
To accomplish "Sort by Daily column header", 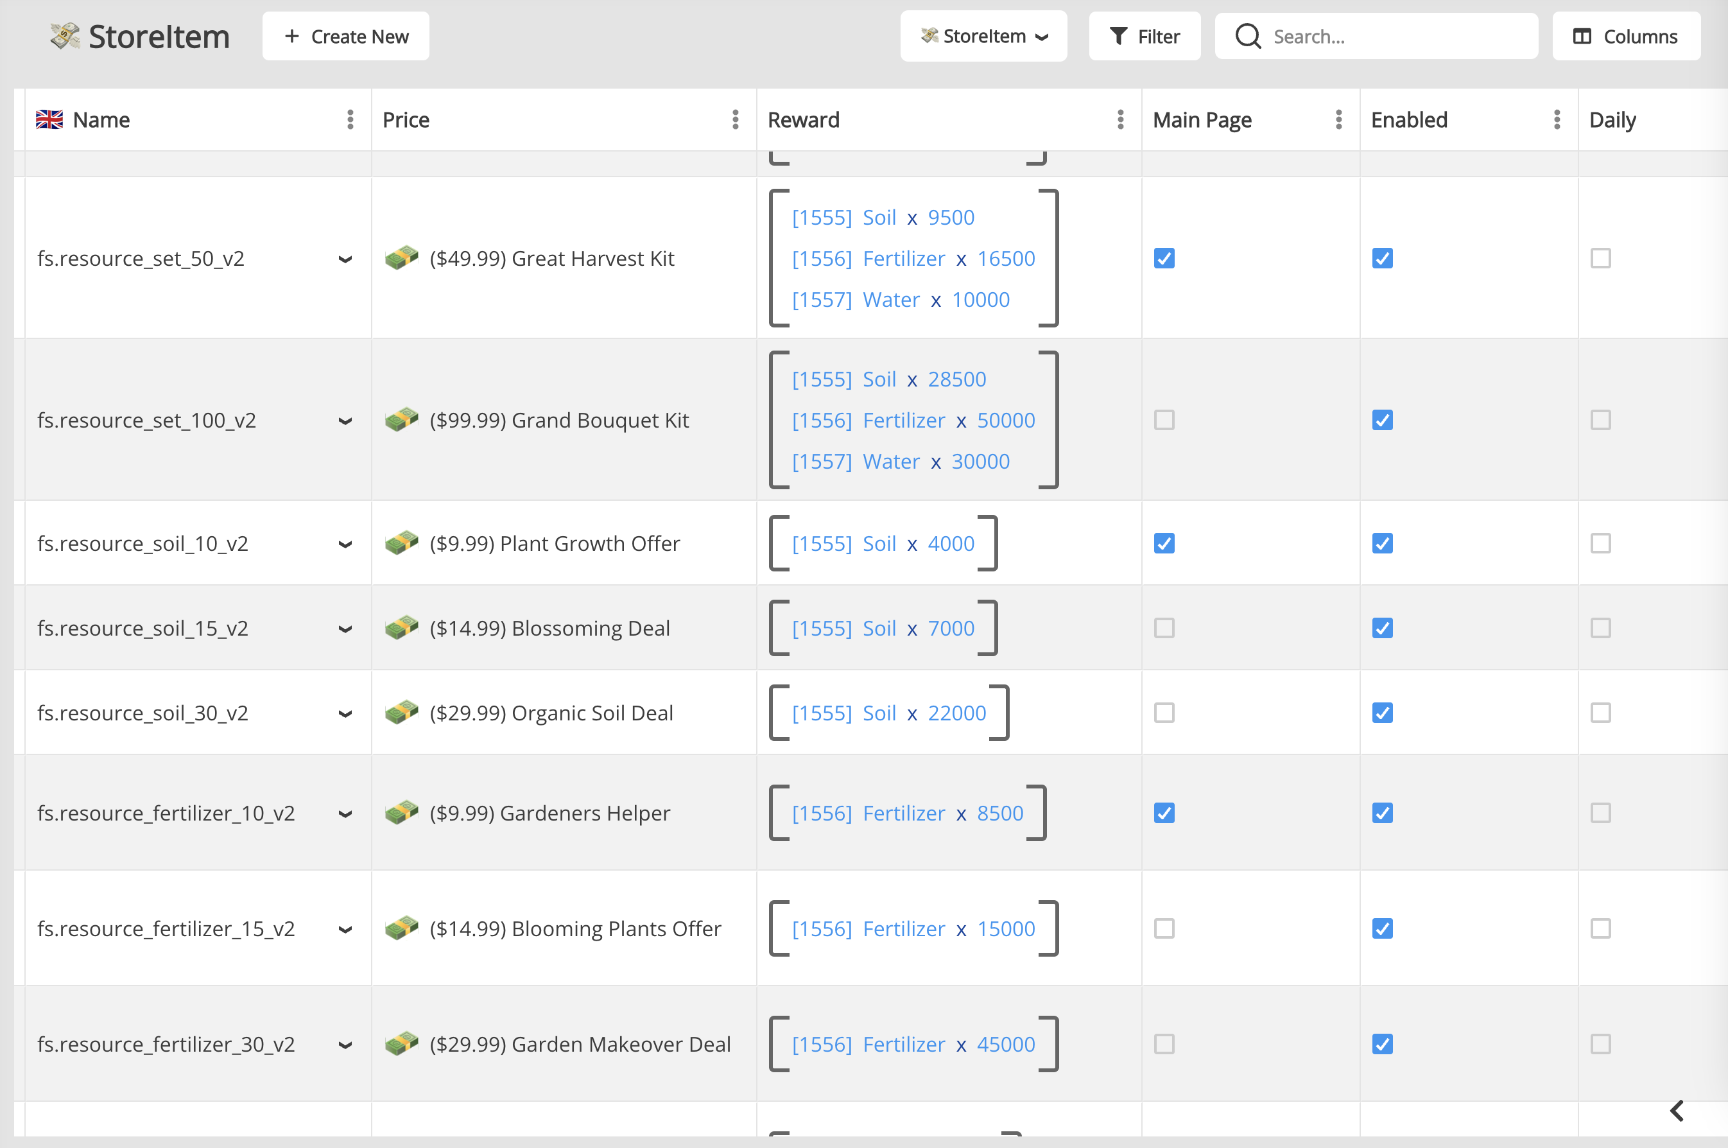I will (x=1612, y=119).
